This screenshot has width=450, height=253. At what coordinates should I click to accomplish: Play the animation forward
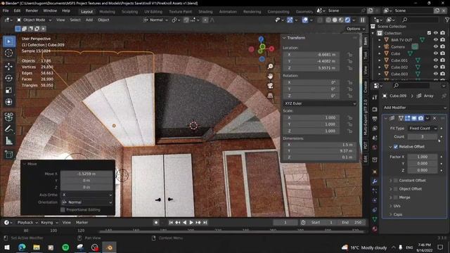click(191, 223)
